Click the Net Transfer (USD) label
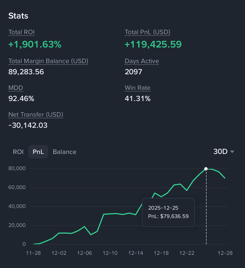 (36, 114)
